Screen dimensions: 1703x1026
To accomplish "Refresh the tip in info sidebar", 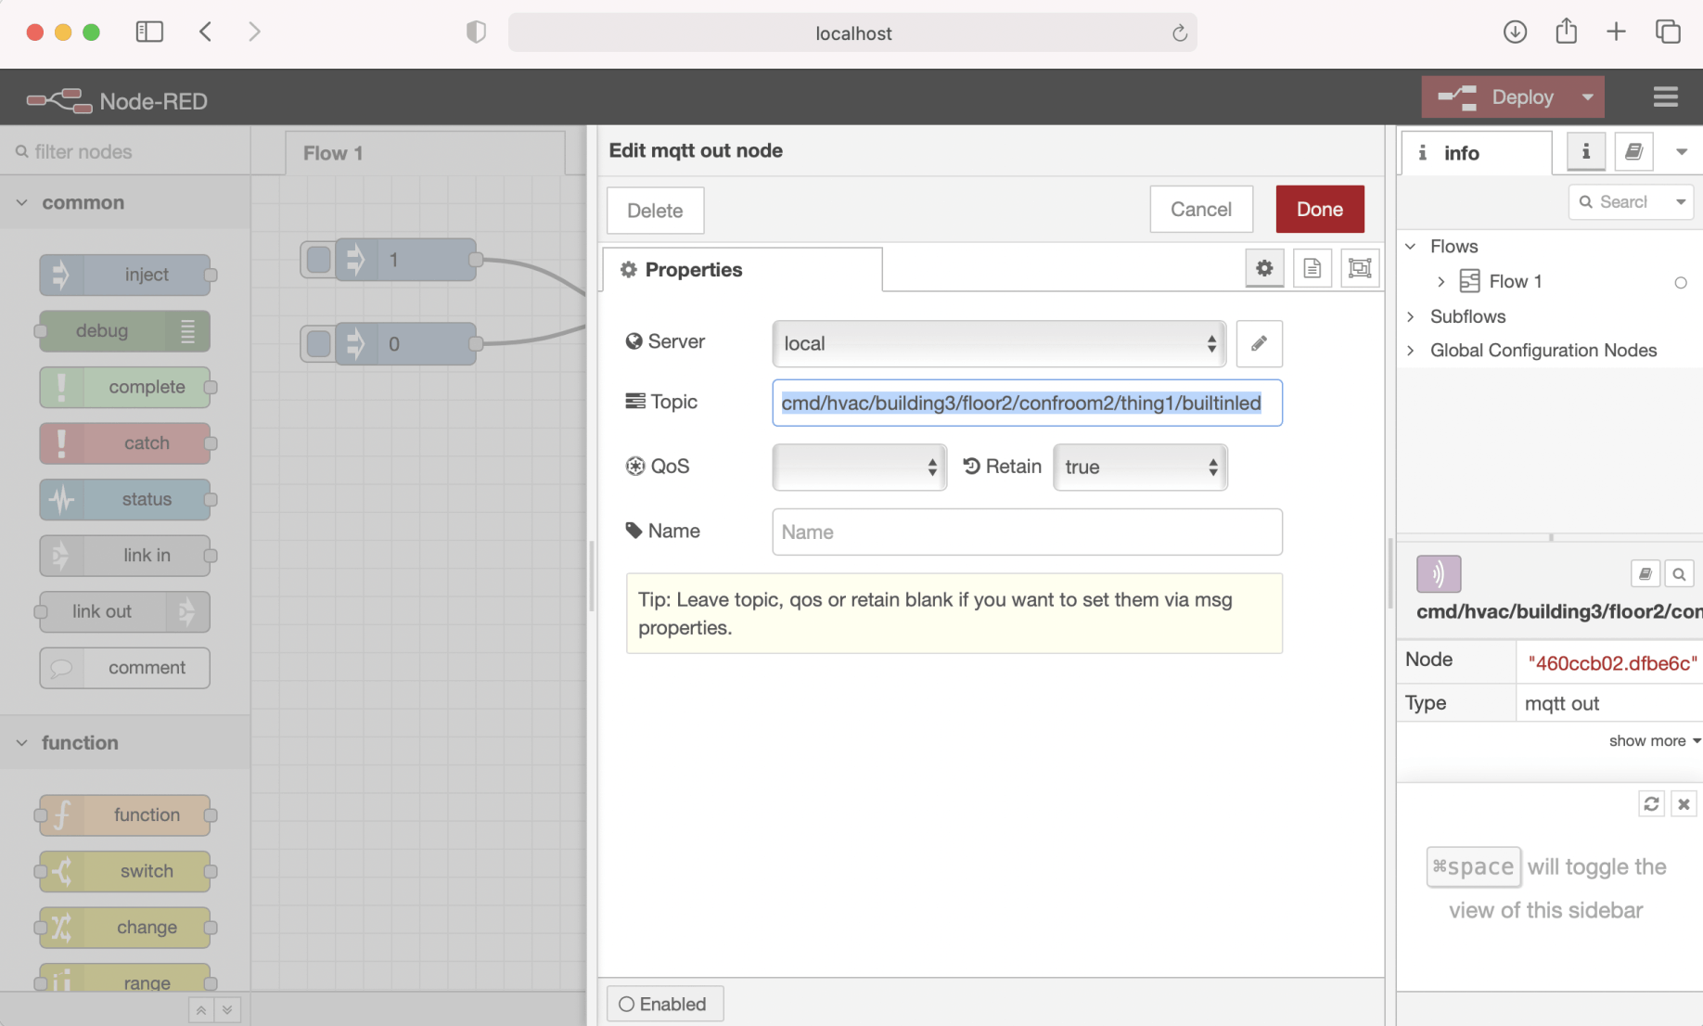I will (1651, 803).
